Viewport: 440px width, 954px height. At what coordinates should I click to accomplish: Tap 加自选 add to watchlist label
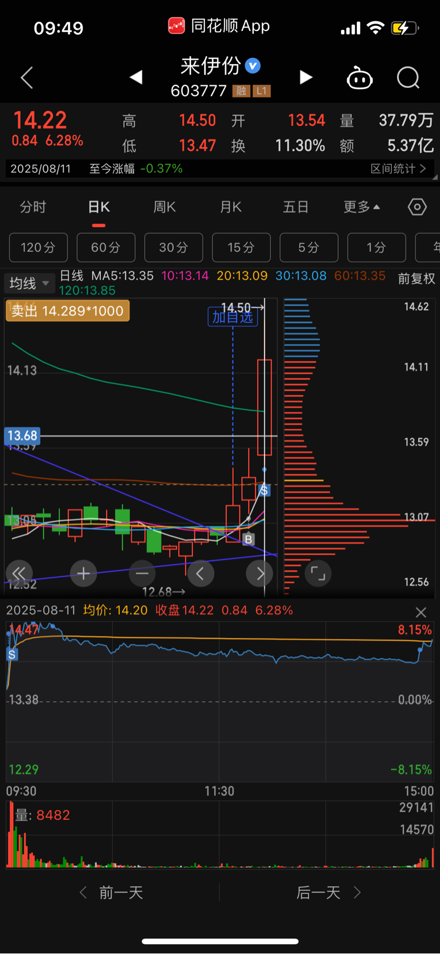click(232, 317)
